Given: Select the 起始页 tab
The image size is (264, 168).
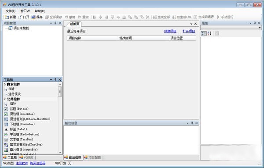Looking at the screenshot, I should click(74, 24).
